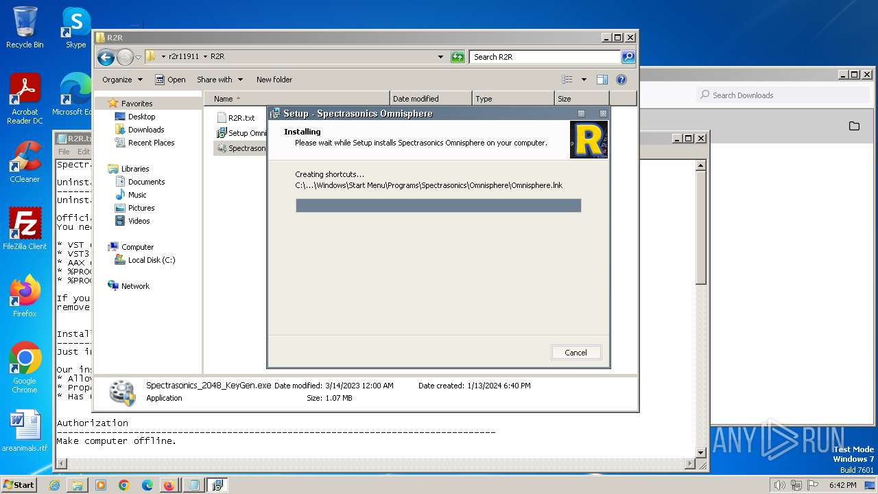Click the Setup installer taskbar icon
The image size is (878, 494).
pyautogui.click(x=217, y=485)
